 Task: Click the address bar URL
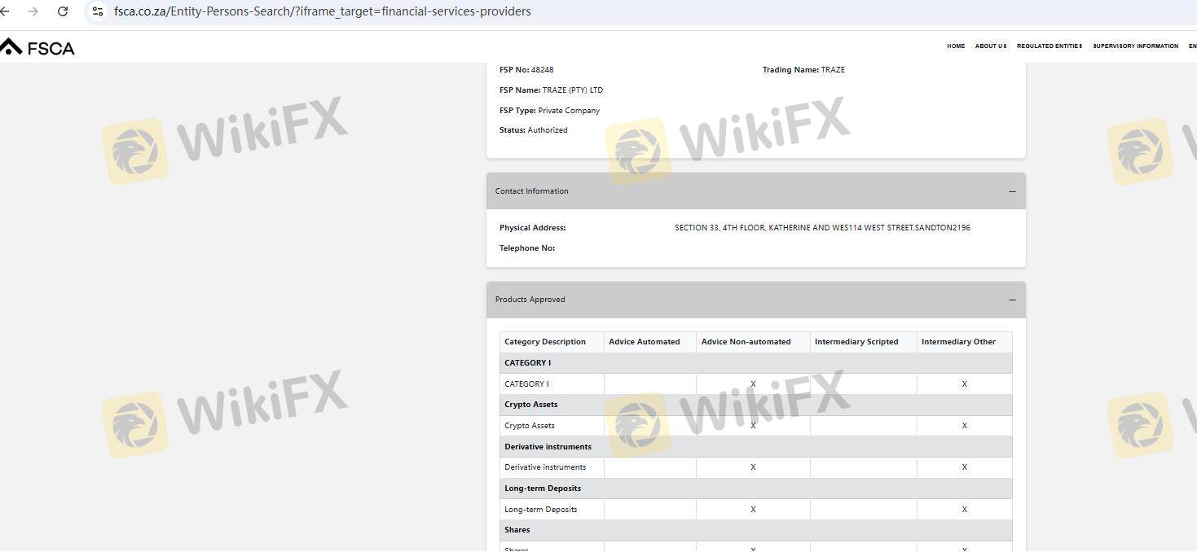[323, 11]
